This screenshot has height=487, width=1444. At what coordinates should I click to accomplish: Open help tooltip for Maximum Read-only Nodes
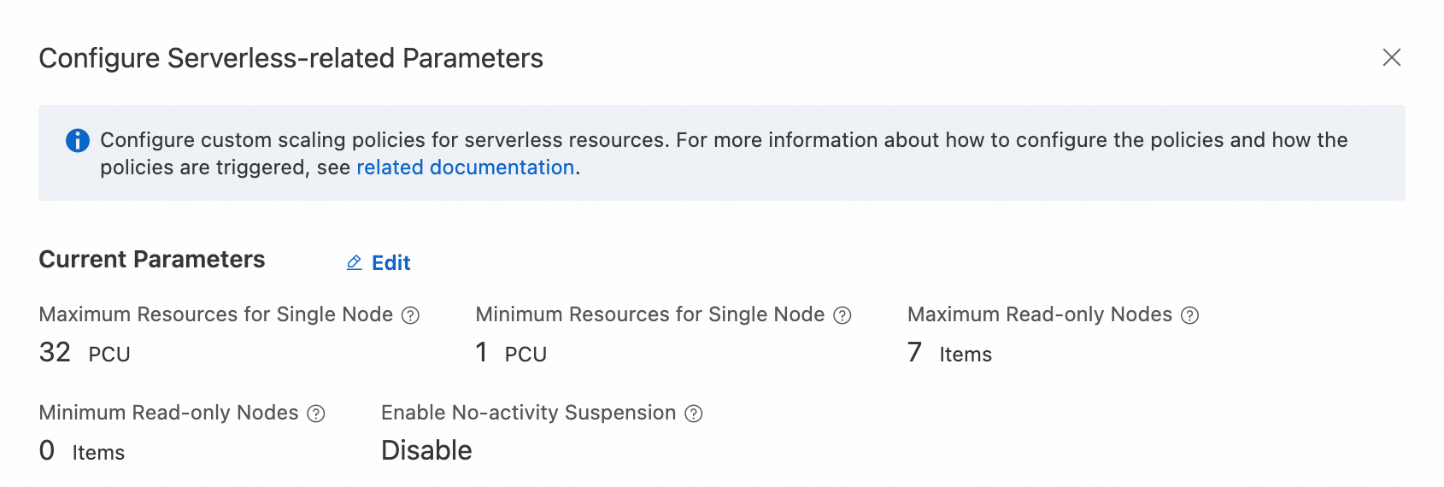1190,315
